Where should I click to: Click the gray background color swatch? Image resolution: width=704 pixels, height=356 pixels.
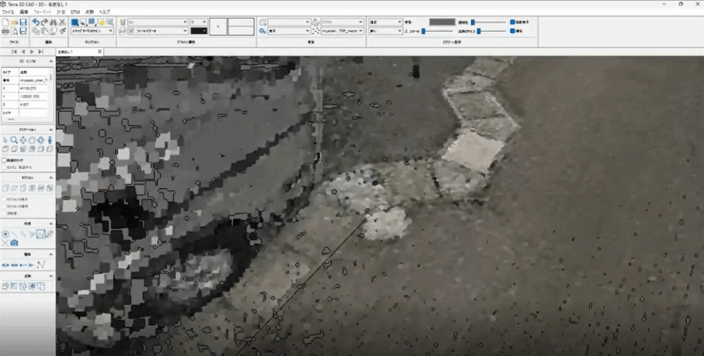click(x=442, y=22)
